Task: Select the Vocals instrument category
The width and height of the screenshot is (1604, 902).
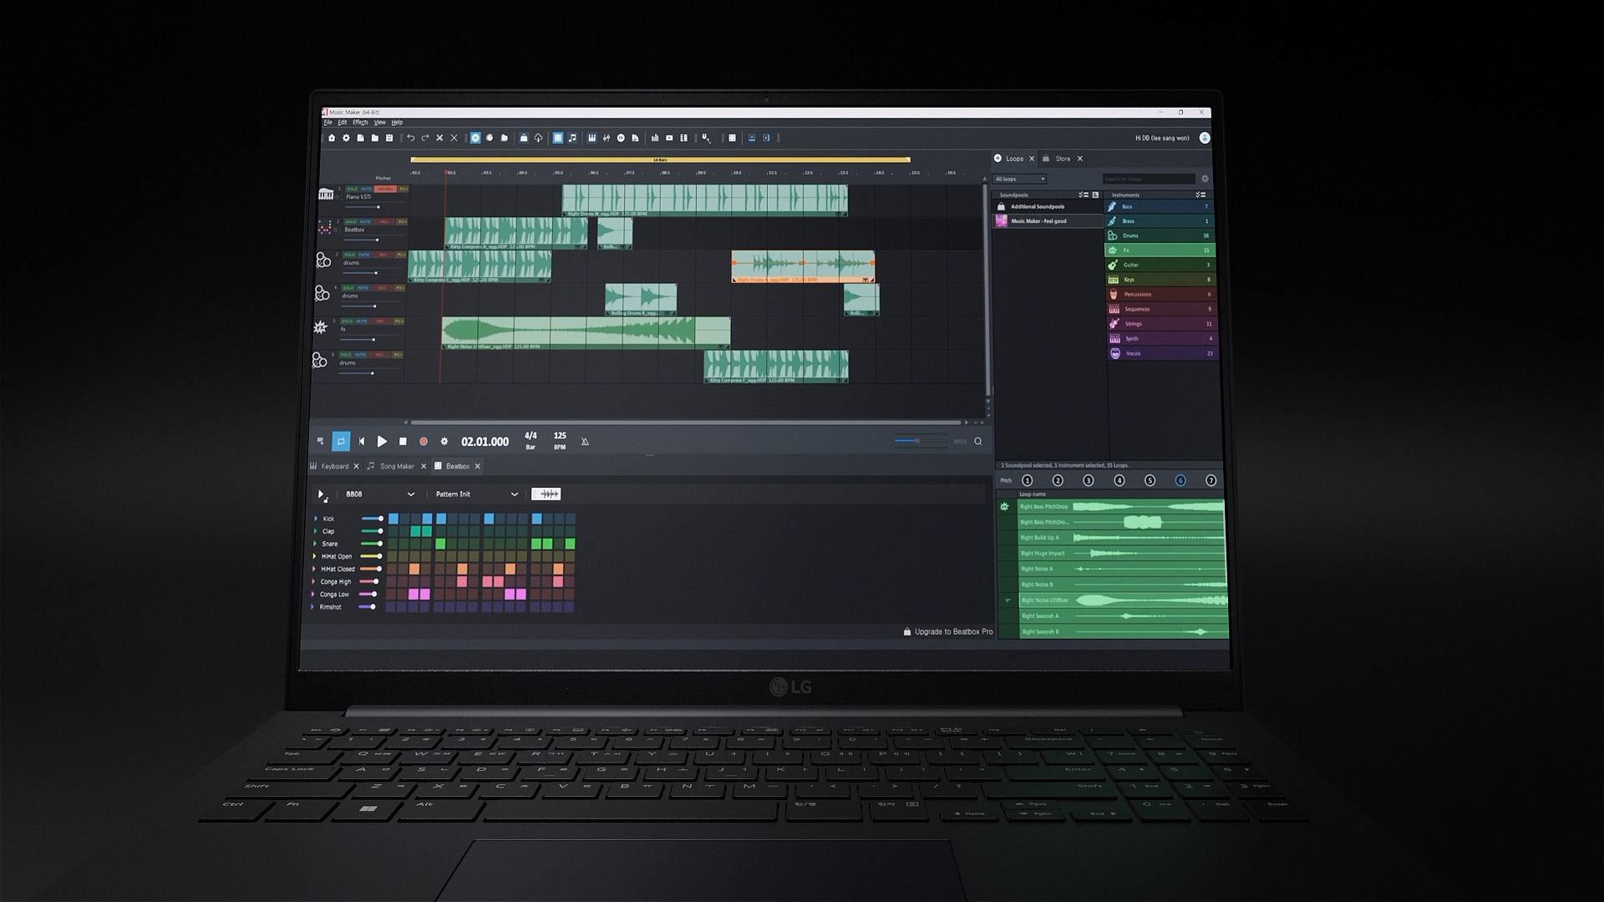Action: point(1161,353)
